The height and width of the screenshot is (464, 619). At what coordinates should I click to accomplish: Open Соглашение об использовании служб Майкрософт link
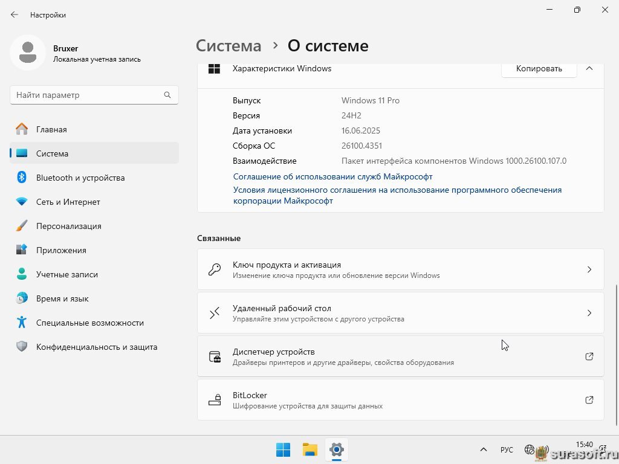pyautogui.click(x=333, y=176)
